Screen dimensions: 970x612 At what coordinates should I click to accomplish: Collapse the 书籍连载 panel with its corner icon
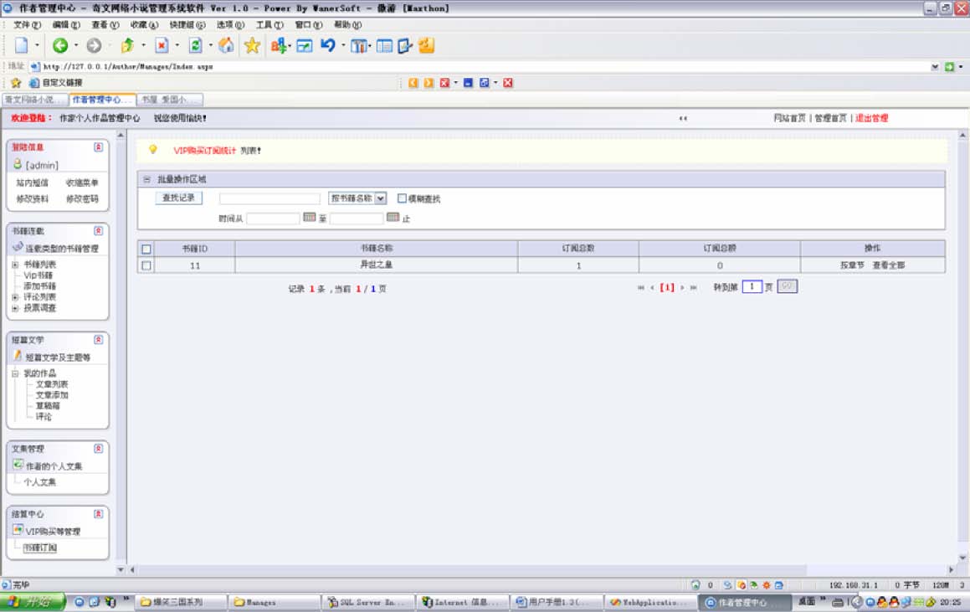pyautogui.click(x=99, y=231)
